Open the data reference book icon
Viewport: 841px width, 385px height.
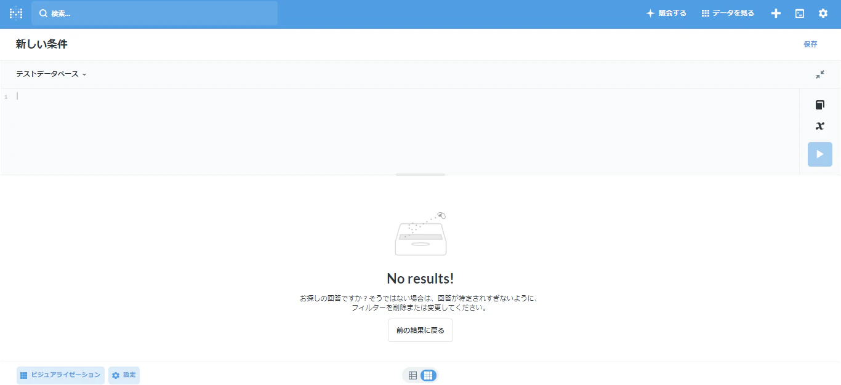pyautogui.click(x=820, y=105)
